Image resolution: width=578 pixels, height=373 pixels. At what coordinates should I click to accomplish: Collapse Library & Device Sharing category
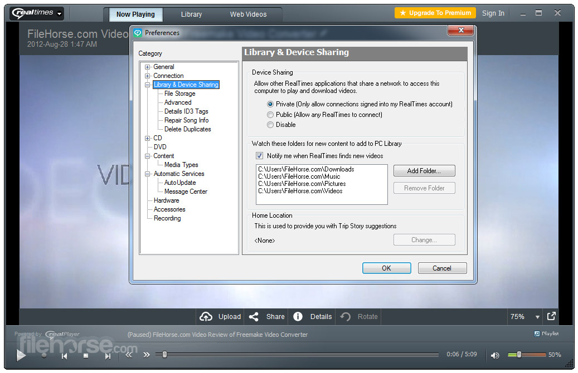(x=148, y=85)
